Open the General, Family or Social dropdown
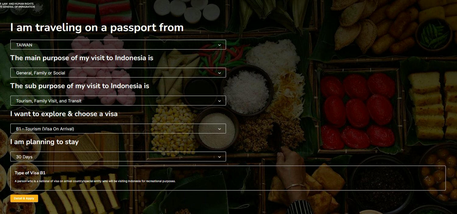 click(x=118, y=73)
